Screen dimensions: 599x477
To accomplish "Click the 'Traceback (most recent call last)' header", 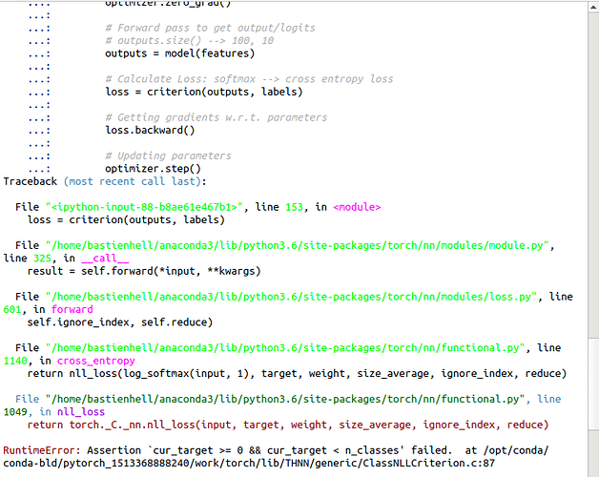I will (x=103, y=180).
